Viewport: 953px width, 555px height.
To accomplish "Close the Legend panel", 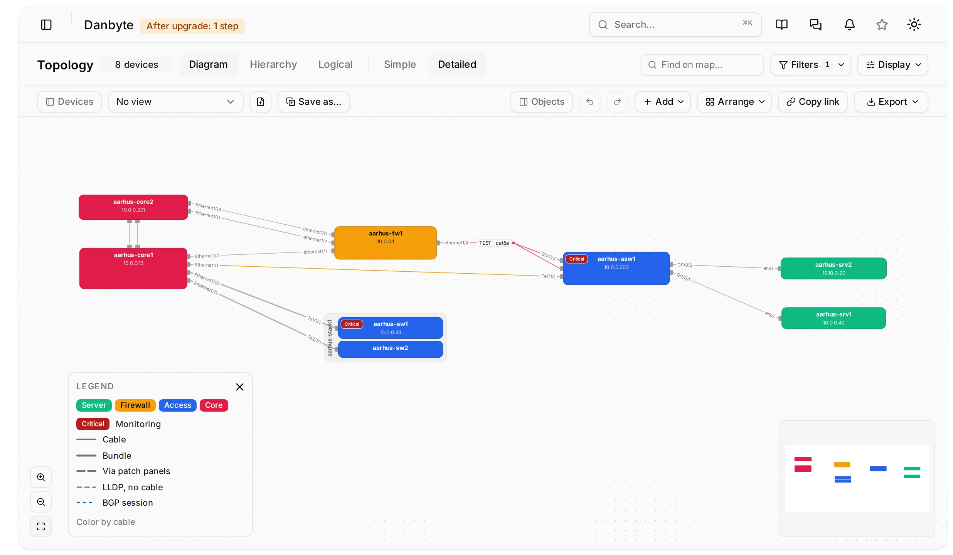I will click(x=240, y=387).
